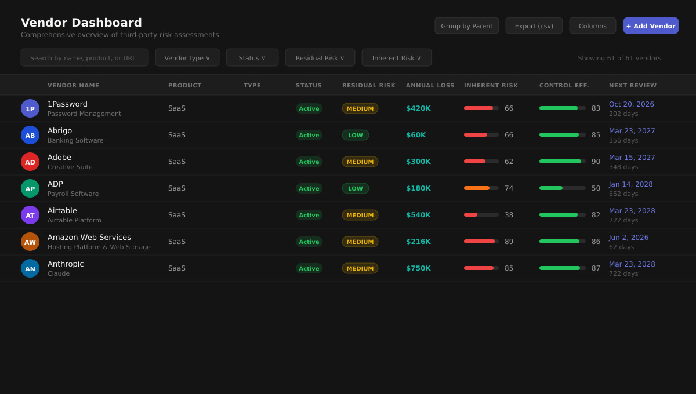Click ADP's orange inherent risk bar
This screenshot has width=696, height=394.
click(481, 188)
